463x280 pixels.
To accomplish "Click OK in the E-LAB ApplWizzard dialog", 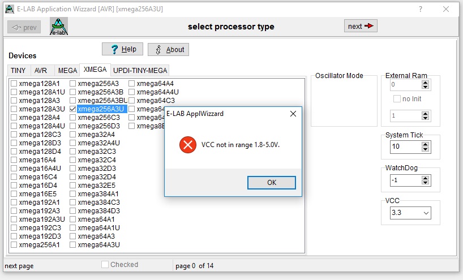I will [x=271, y=183].
